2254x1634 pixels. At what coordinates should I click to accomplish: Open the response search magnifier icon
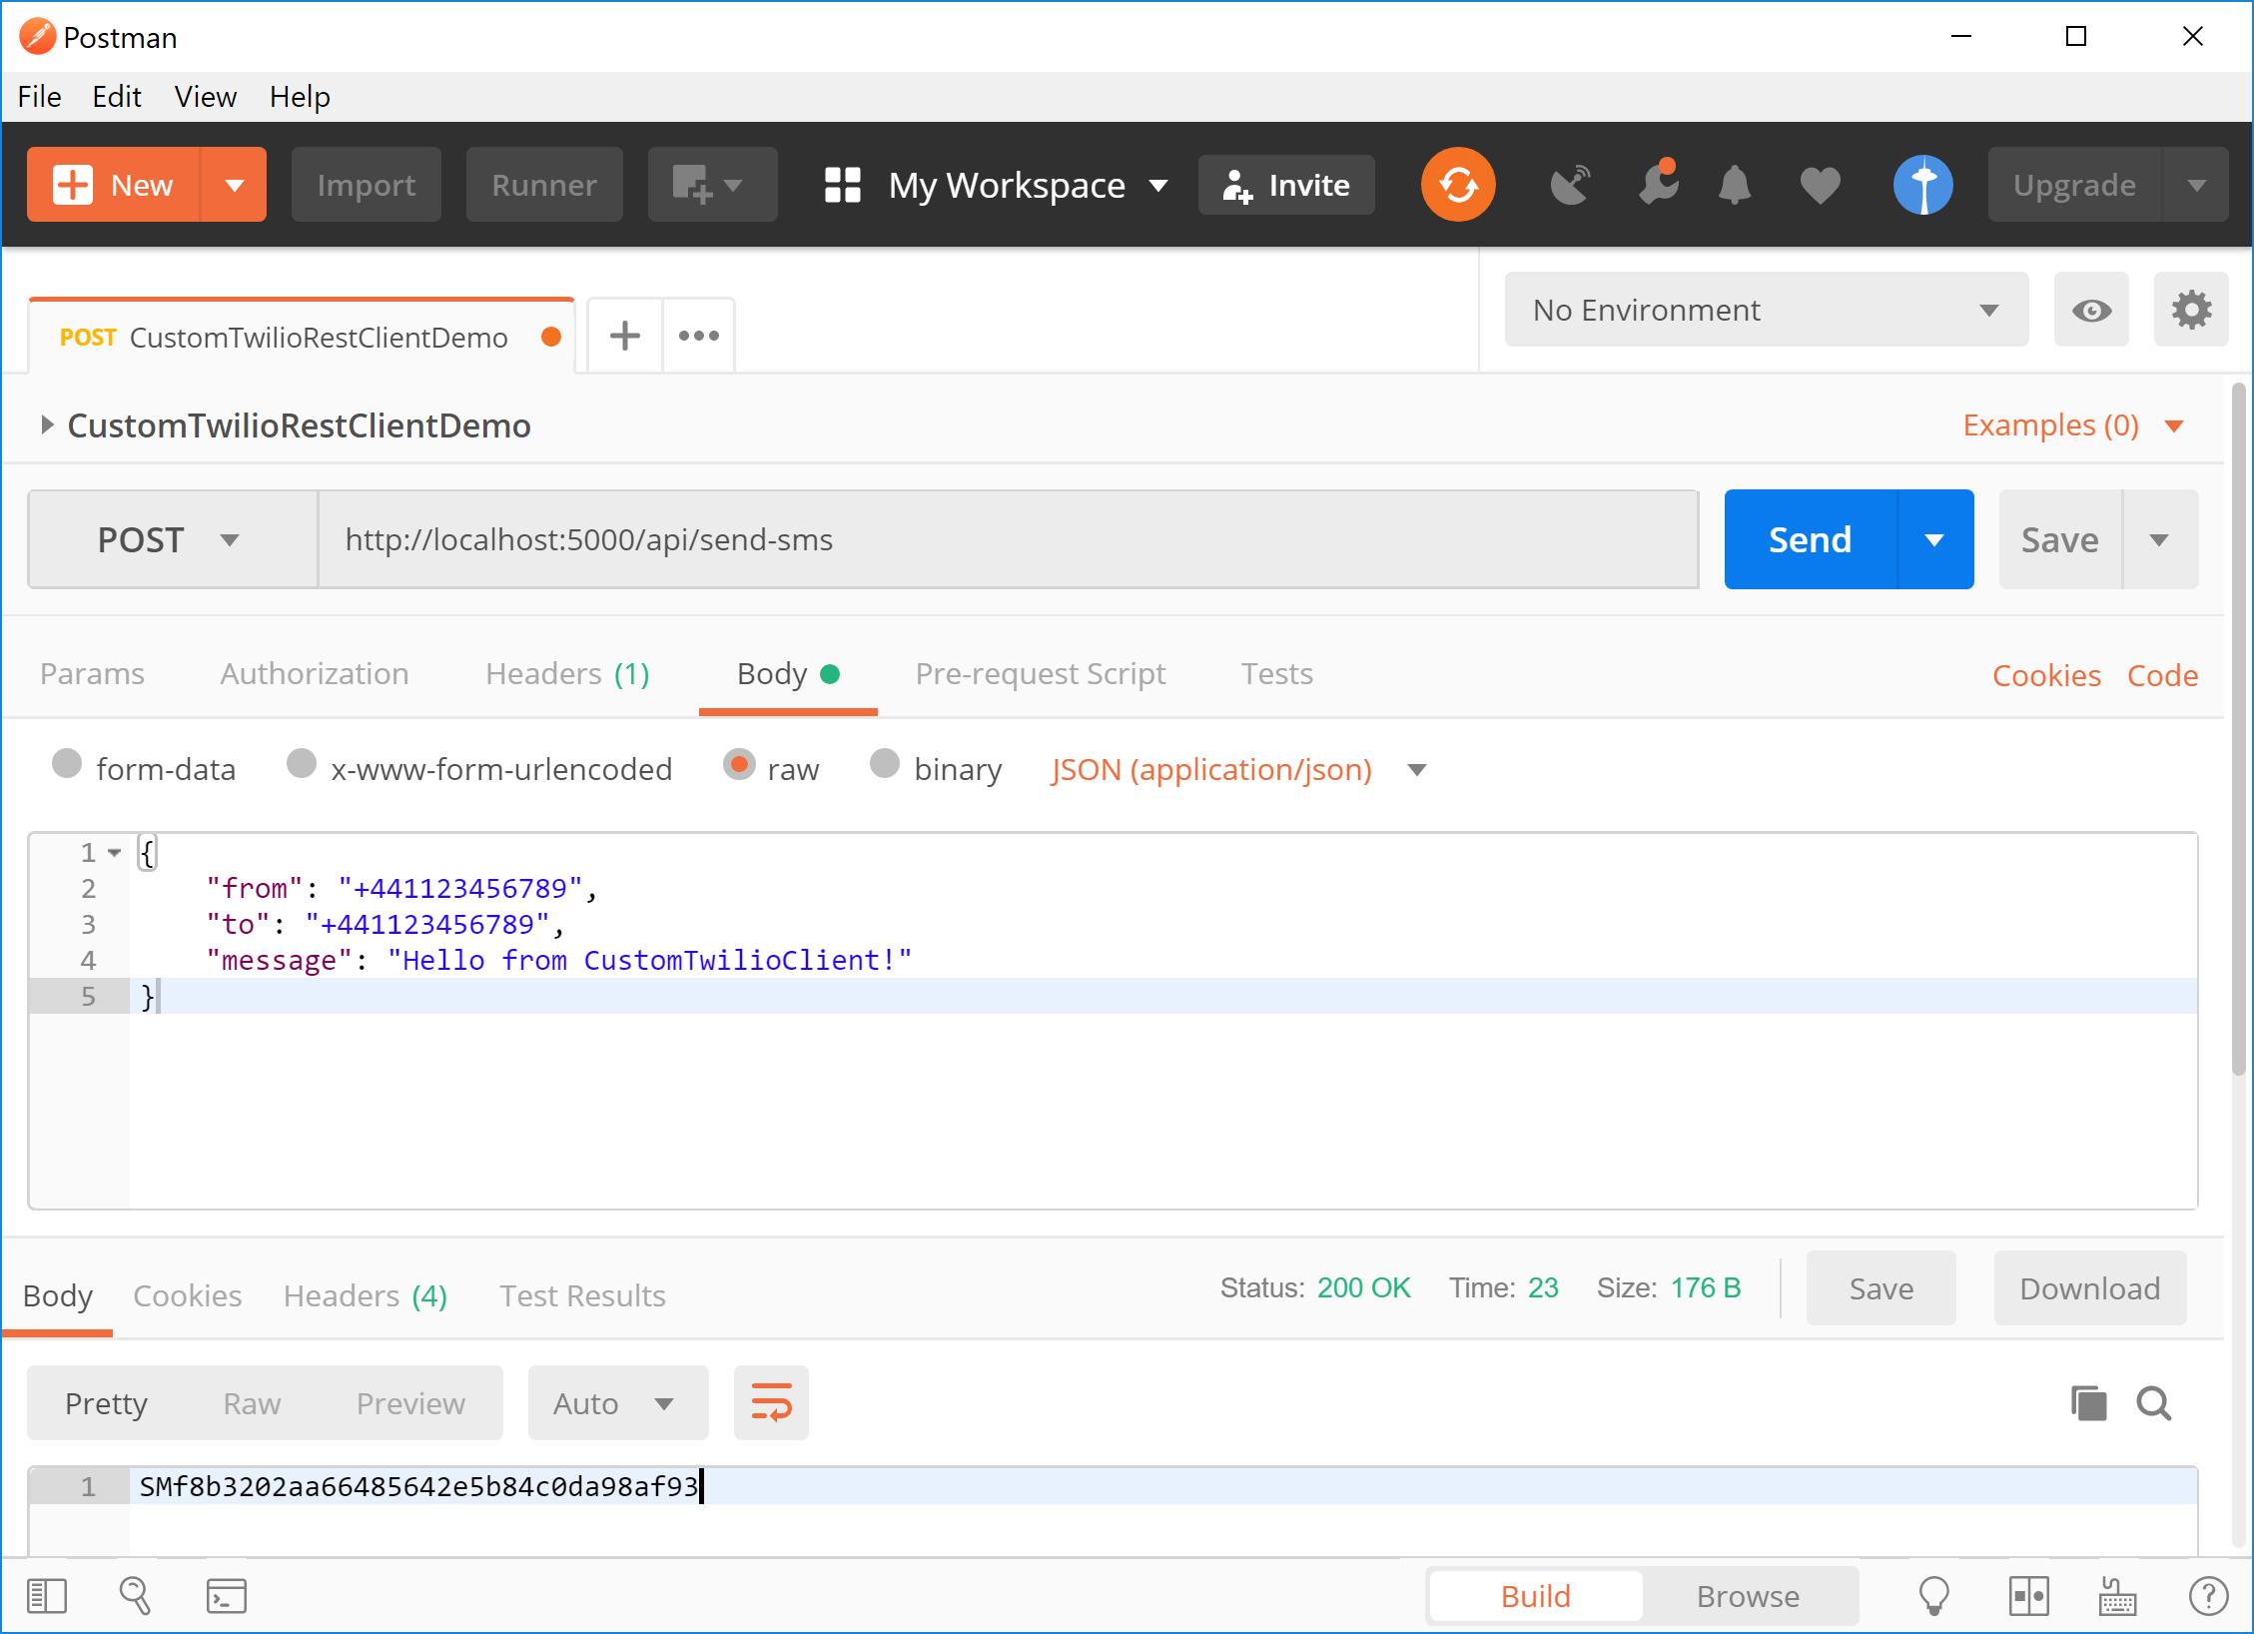(2154, 1403)
